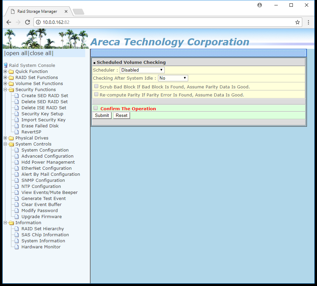Open Generate Test Event page
Screen dimensions: 317x286
[x=44, y=199]
